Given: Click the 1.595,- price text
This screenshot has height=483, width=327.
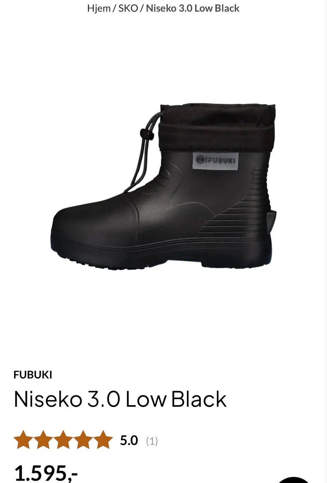Looking at the screenshot, I should pyautogui.click(x=46, y=473).
